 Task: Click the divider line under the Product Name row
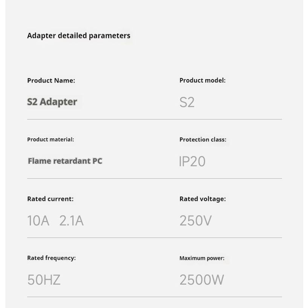154,119
